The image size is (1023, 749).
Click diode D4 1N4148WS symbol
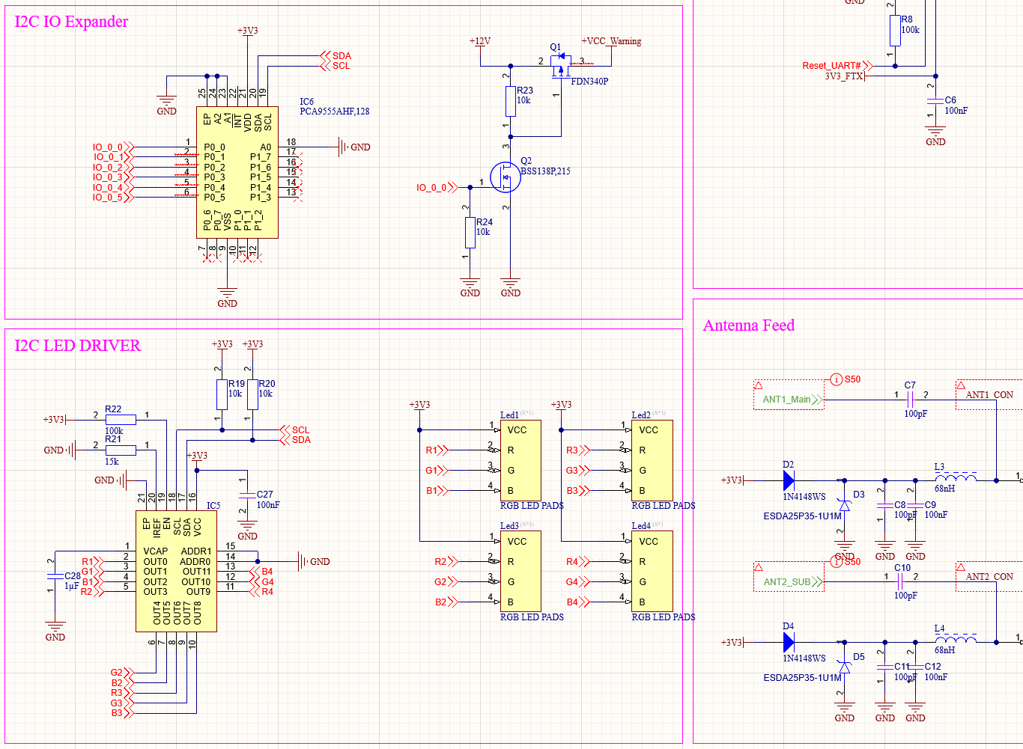click(789, 642)
